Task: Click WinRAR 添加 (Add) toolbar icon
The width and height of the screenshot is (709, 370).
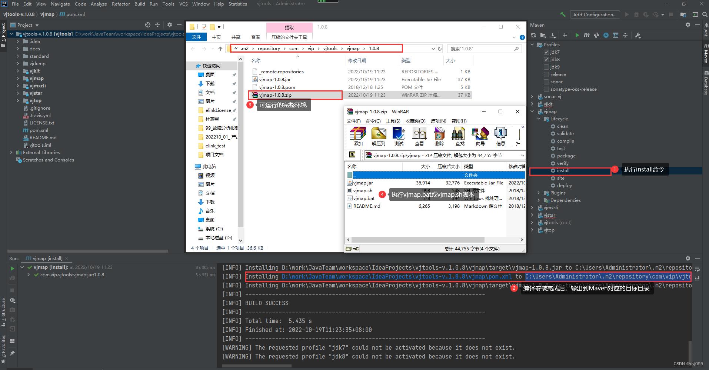Action: (x=358, y=136)
